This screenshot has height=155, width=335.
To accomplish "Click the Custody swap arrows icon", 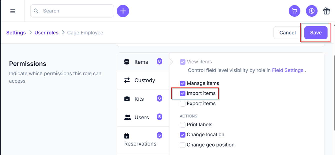I will 127,80.
